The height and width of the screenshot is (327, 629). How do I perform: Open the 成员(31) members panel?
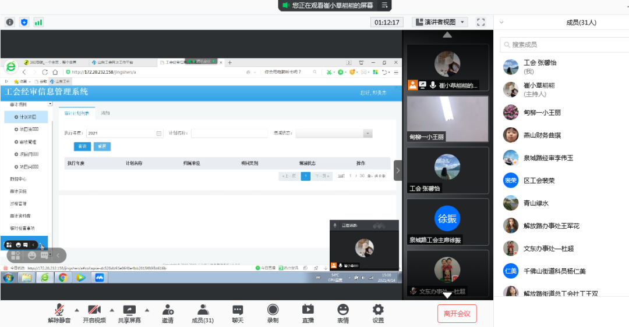coord(203,311)
